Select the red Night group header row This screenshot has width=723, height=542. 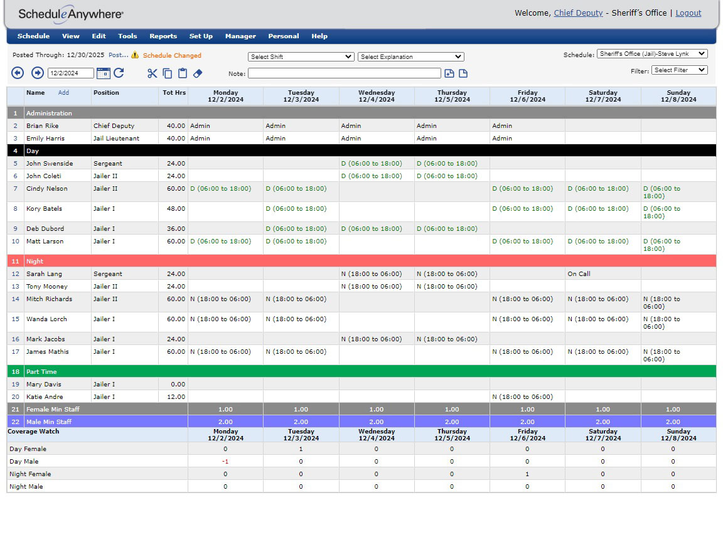click(x=361, y=261)
